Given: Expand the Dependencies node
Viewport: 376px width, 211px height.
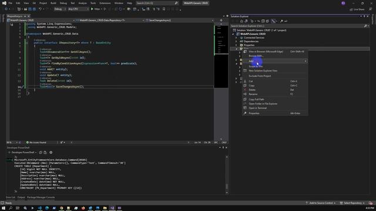Looking at the screenshot, I should (236, 42).
